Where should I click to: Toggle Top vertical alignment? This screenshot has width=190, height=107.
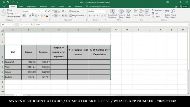[x=53, y=11]
